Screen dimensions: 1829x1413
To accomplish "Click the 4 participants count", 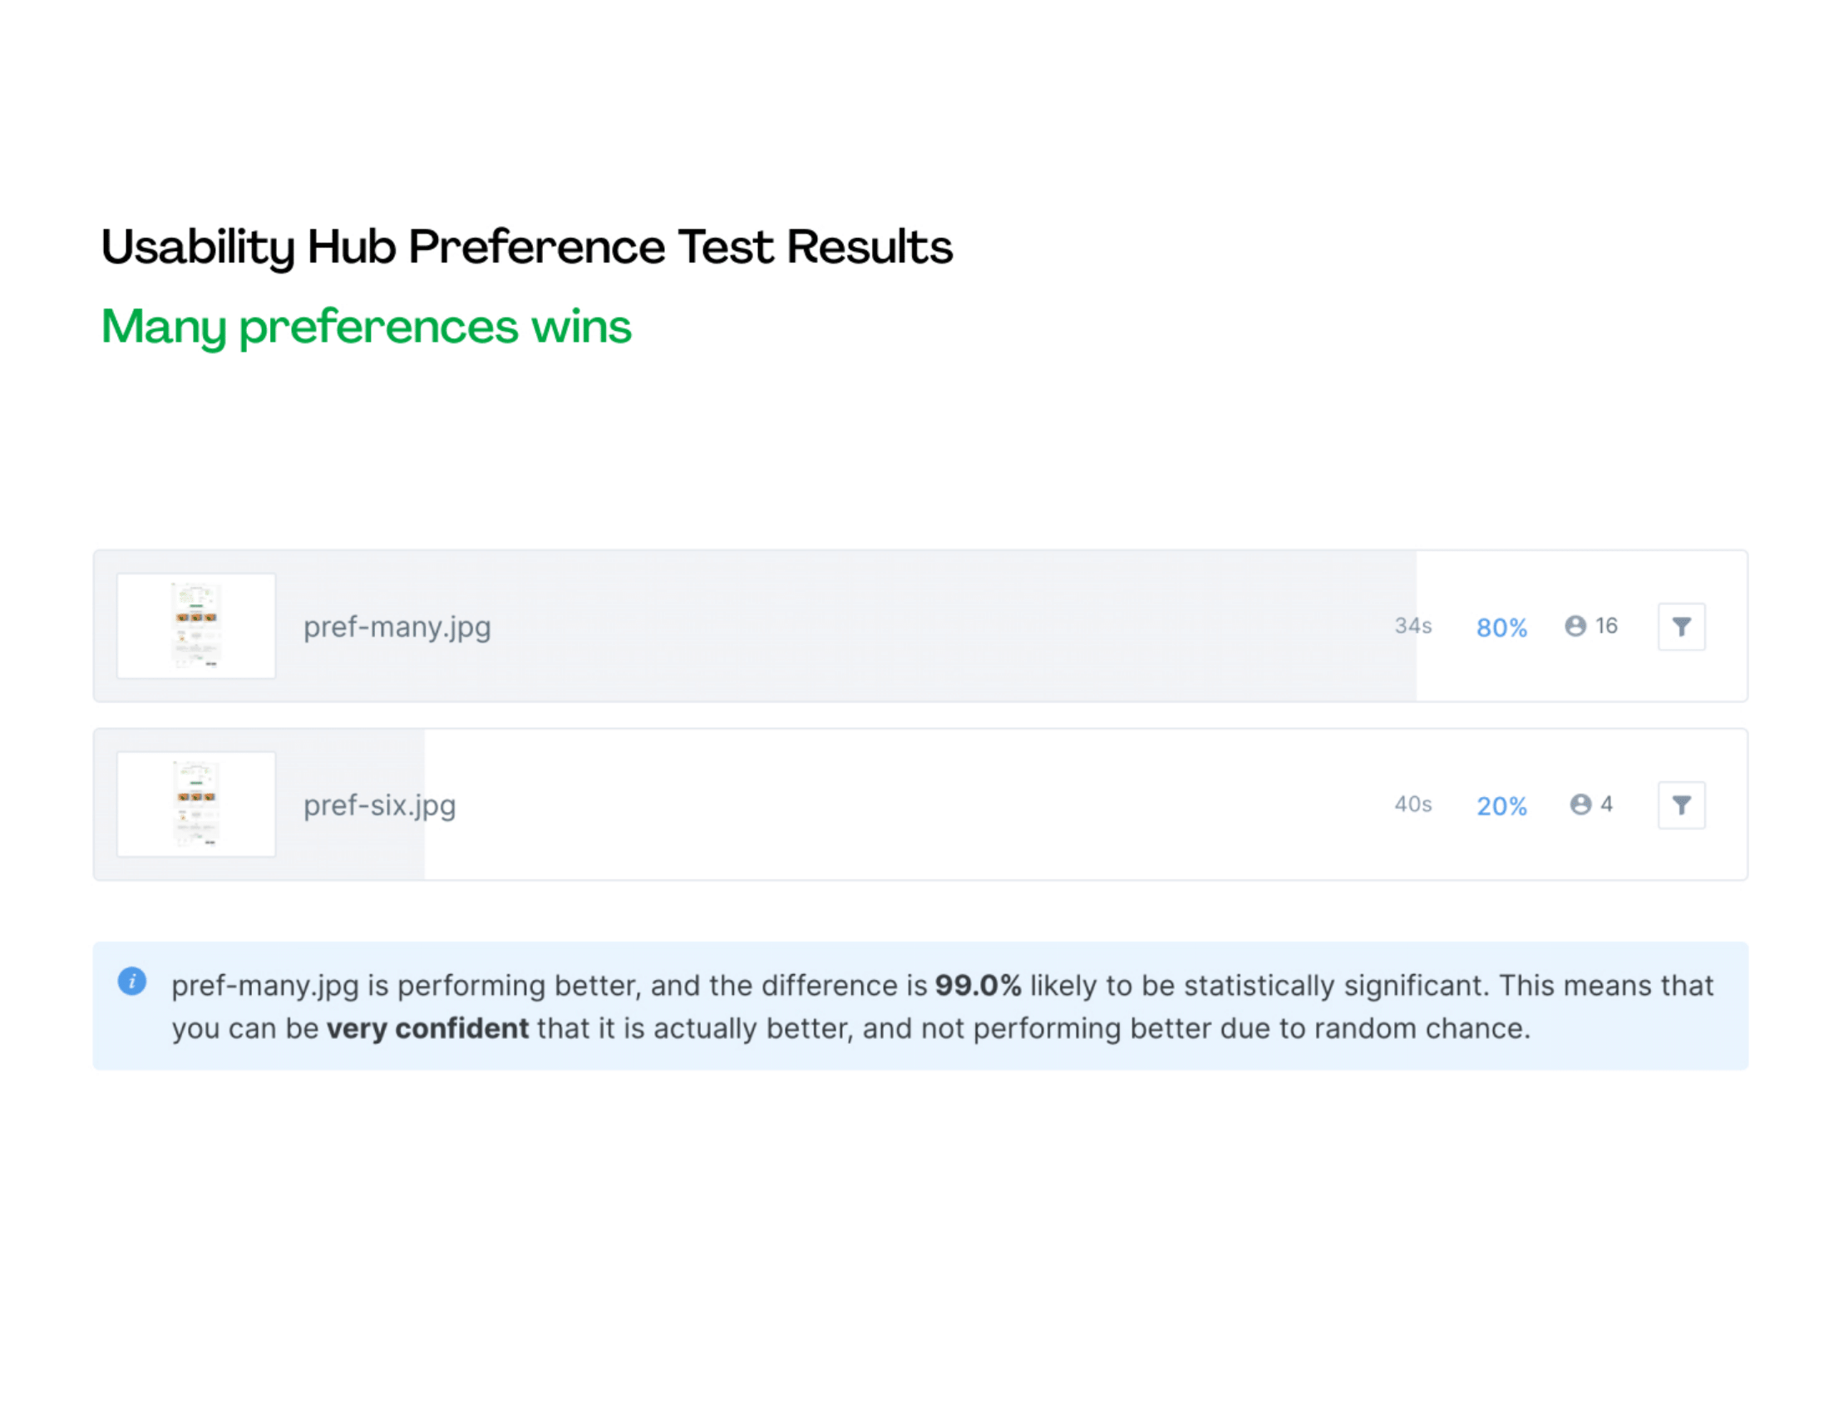I will point(1606,804).
